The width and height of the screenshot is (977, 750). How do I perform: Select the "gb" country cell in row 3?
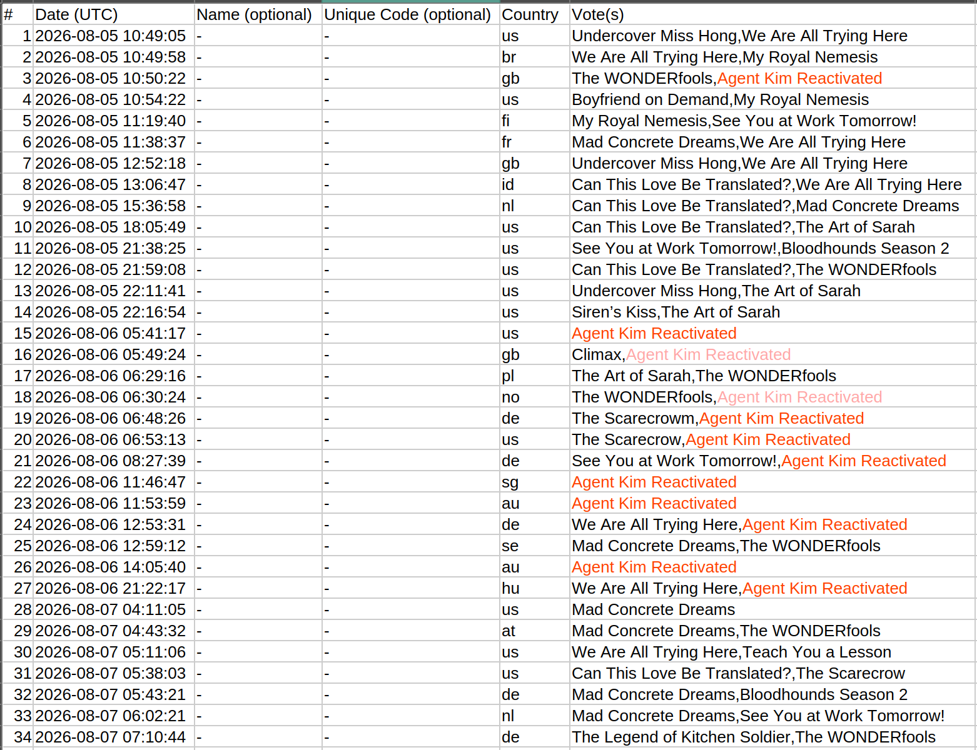click(x=535, y=78)
